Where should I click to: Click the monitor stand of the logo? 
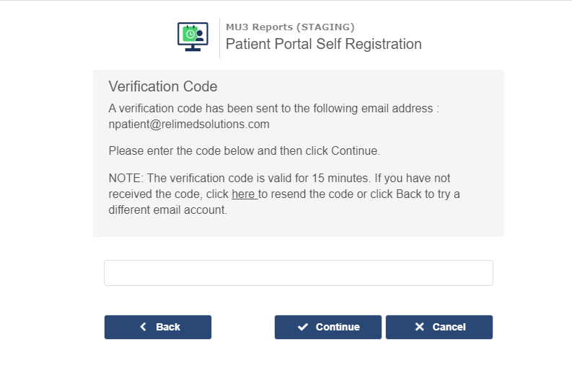[x=193, y=48]
